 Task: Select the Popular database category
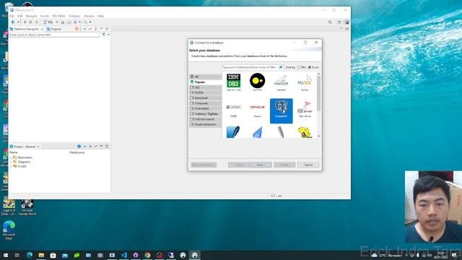point(205,82)
